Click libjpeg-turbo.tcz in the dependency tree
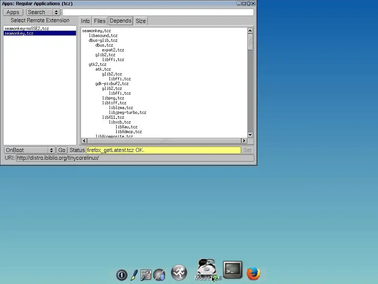The height and width of the screenshot is (284, 378). (127, 112)
